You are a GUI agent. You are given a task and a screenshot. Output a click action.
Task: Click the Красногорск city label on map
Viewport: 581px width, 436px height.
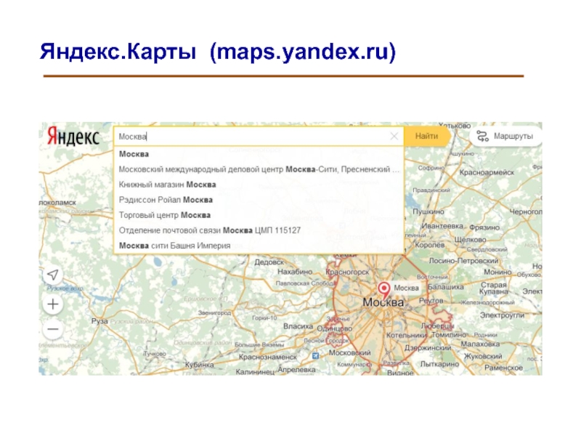pos(347,272)
